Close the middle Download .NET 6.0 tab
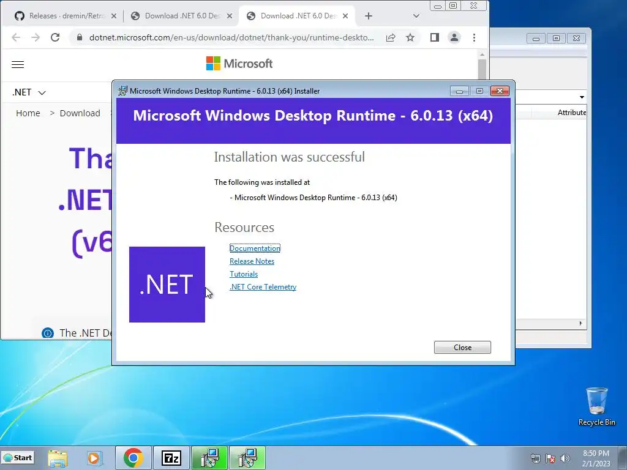The image size is (627, 470). pos(229,16)
